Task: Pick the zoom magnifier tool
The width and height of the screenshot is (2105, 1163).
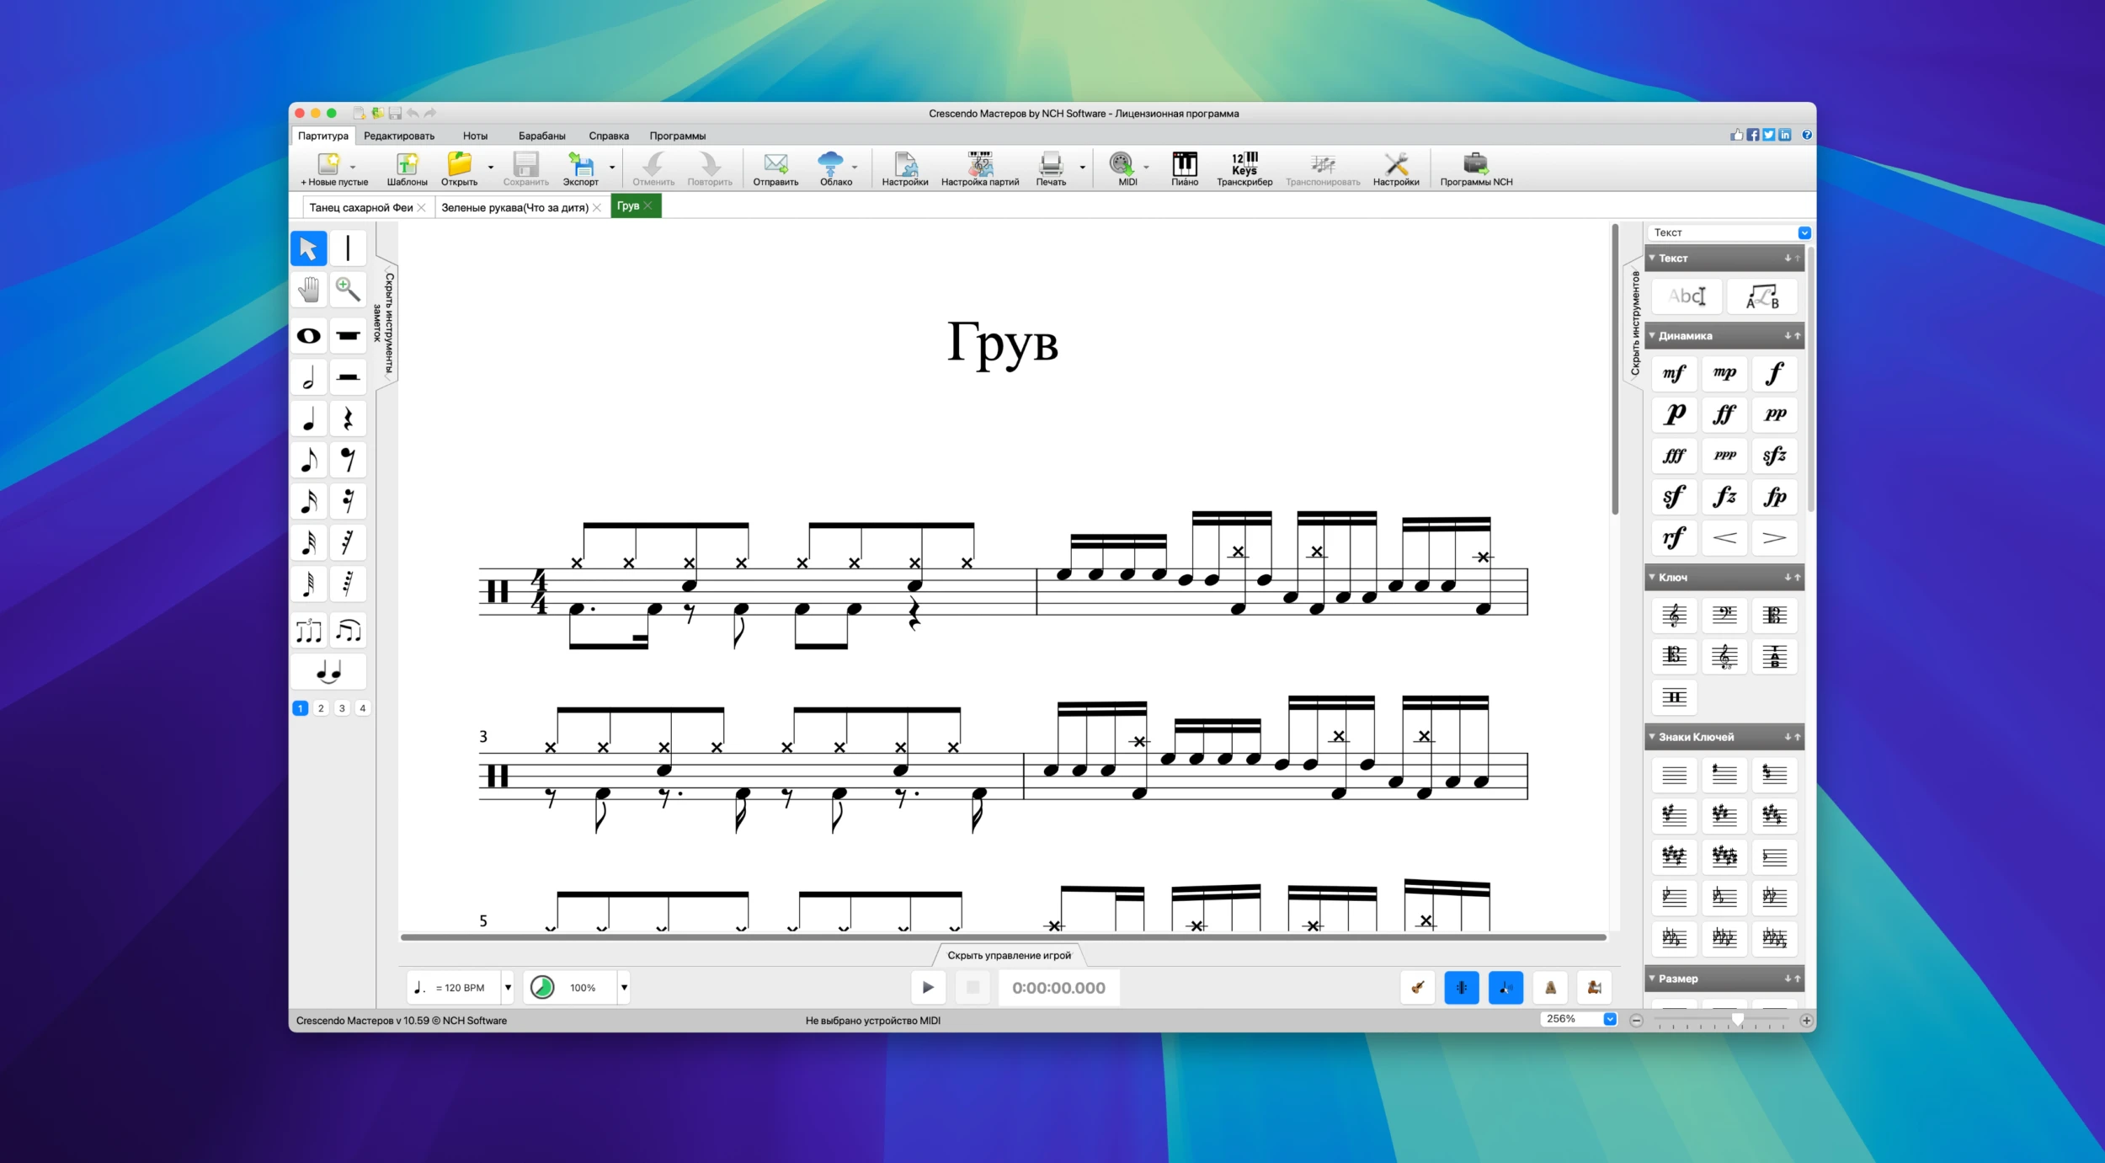Action: coord(348,290)
